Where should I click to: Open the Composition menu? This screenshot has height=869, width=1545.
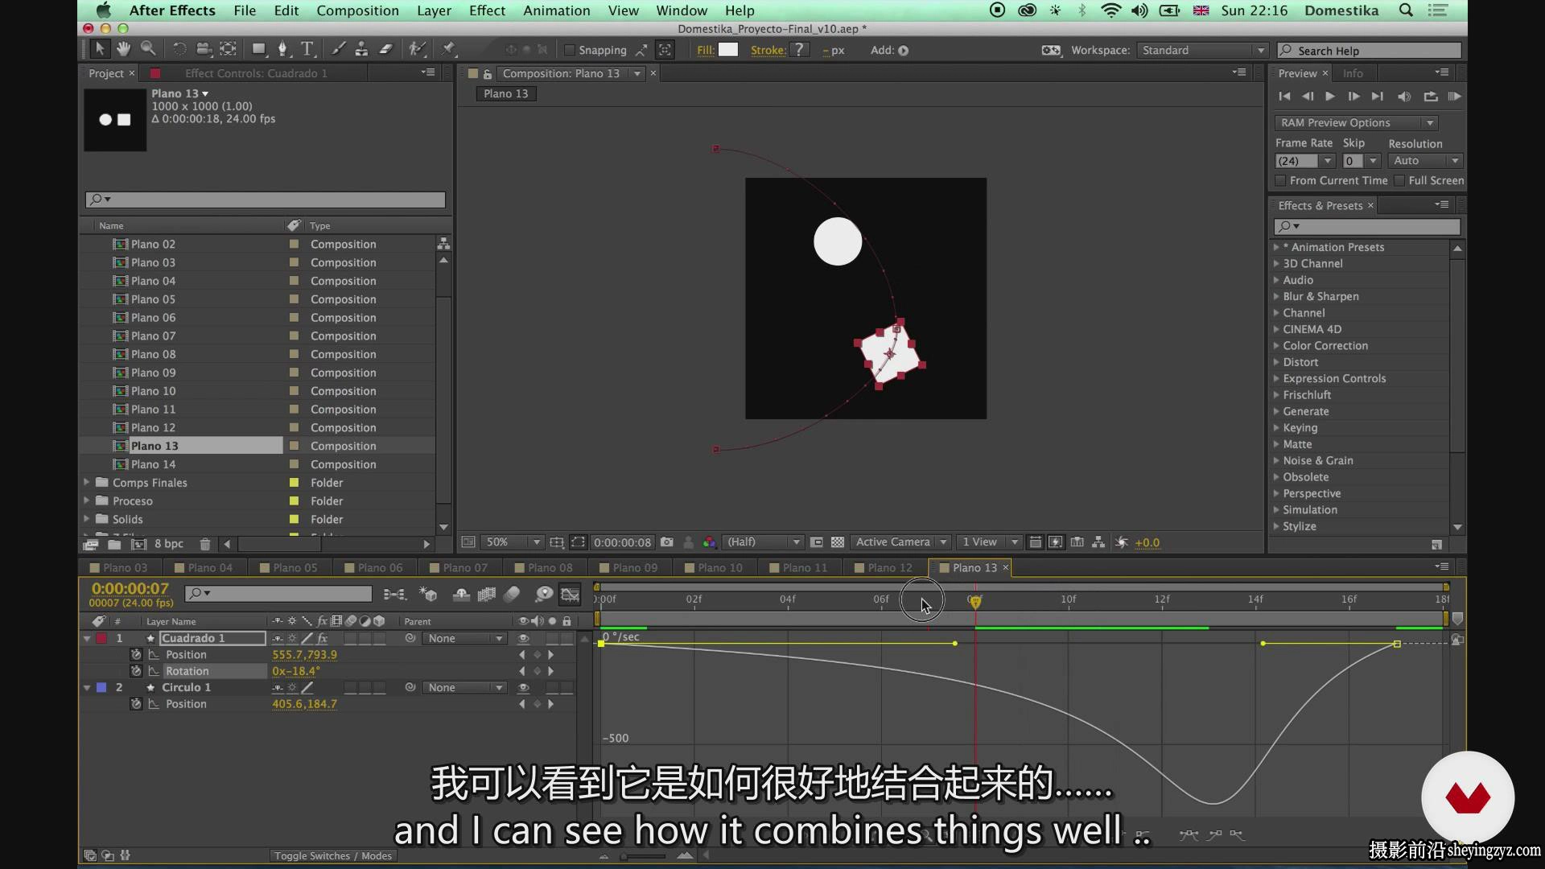[357, 10]
